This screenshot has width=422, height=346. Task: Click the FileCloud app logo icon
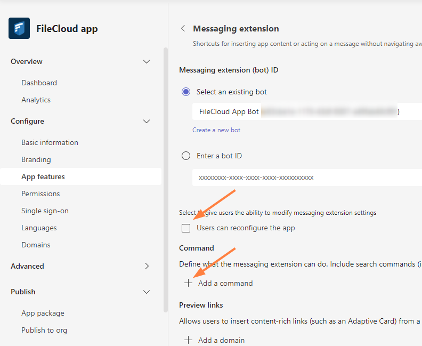click(x=19, y=28)
